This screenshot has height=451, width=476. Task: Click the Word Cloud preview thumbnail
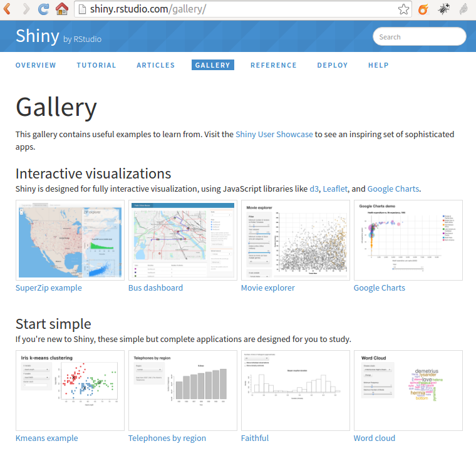[x=408, y=390]
